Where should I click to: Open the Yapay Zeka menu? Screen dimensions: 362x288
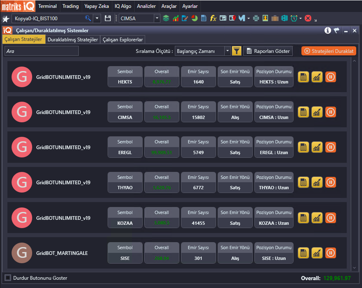pyautogui.click(x=96, y=6)
